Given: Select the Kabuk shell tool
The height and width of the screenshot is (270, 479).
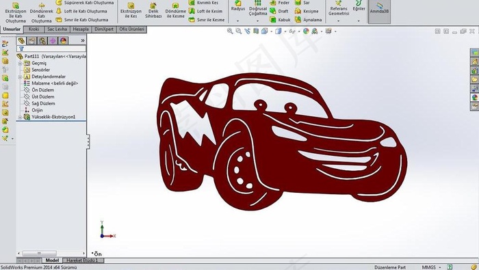Looking at the screenshot, I should tap(280, 20).
